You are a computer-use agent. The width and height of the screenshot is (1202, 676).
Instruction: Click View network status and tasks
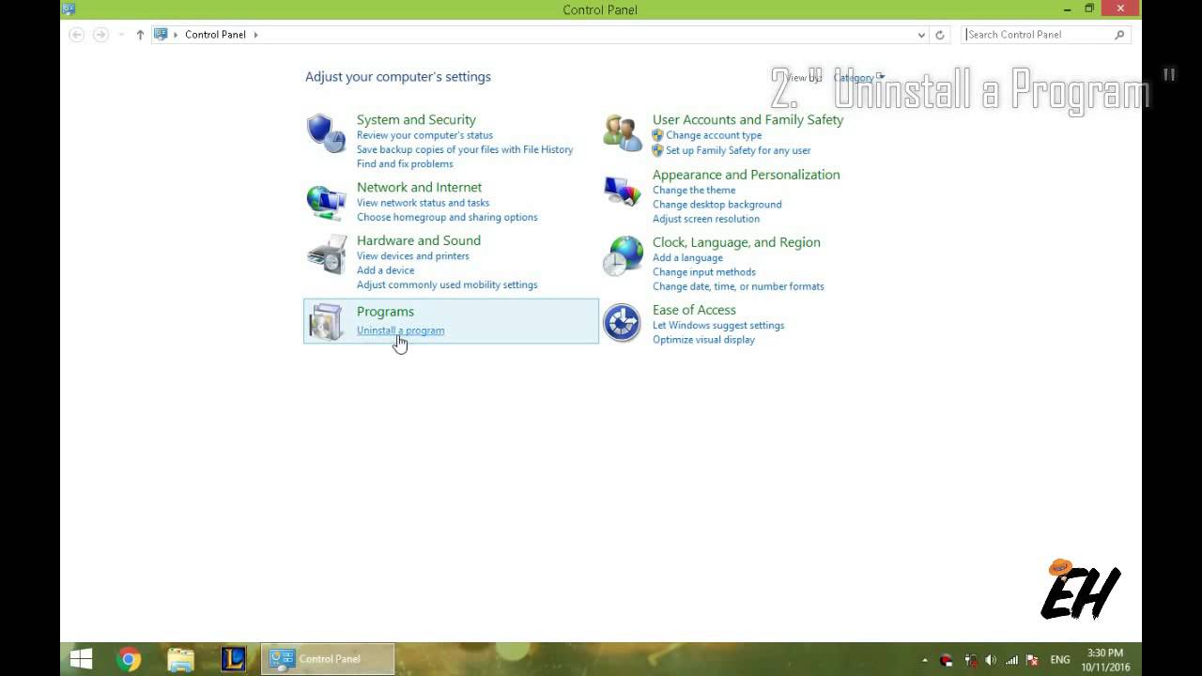pyautogui.click(x=423, y=203)
